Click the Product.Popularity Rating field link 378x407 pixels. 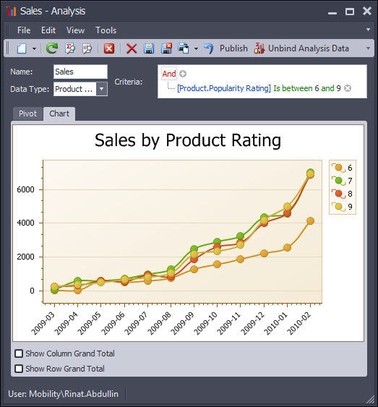click(x=224, y=88)
